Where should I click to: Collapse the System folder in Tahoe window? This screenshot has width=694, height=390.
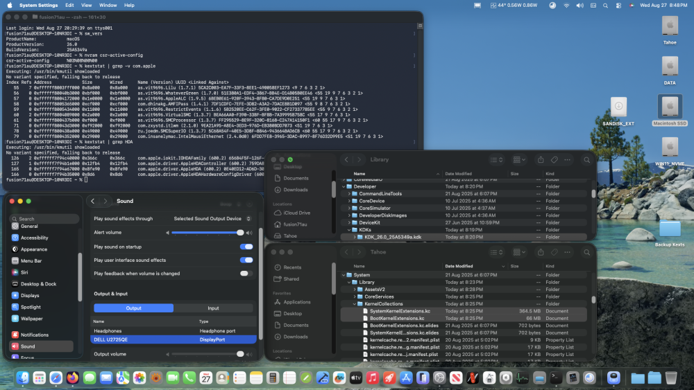(x=344, y=275)
